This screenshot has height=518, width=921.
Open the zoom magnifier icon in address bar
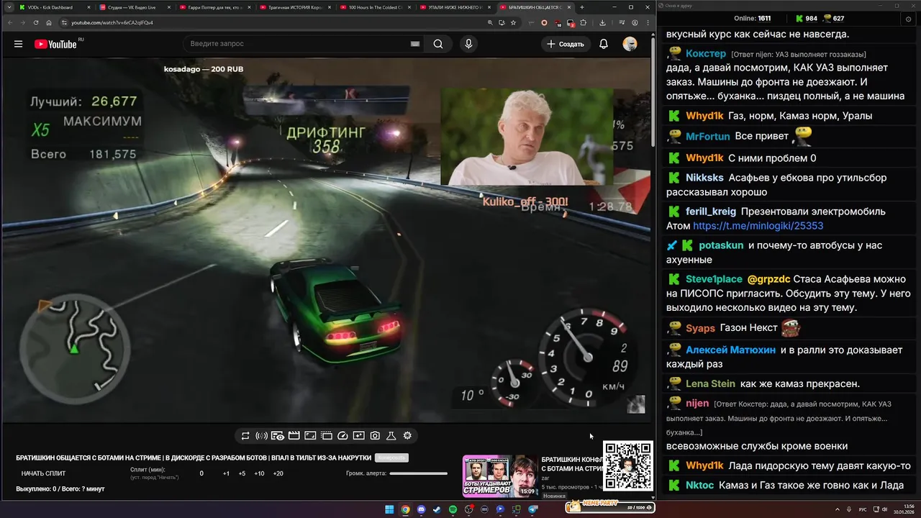click(490, 22)
